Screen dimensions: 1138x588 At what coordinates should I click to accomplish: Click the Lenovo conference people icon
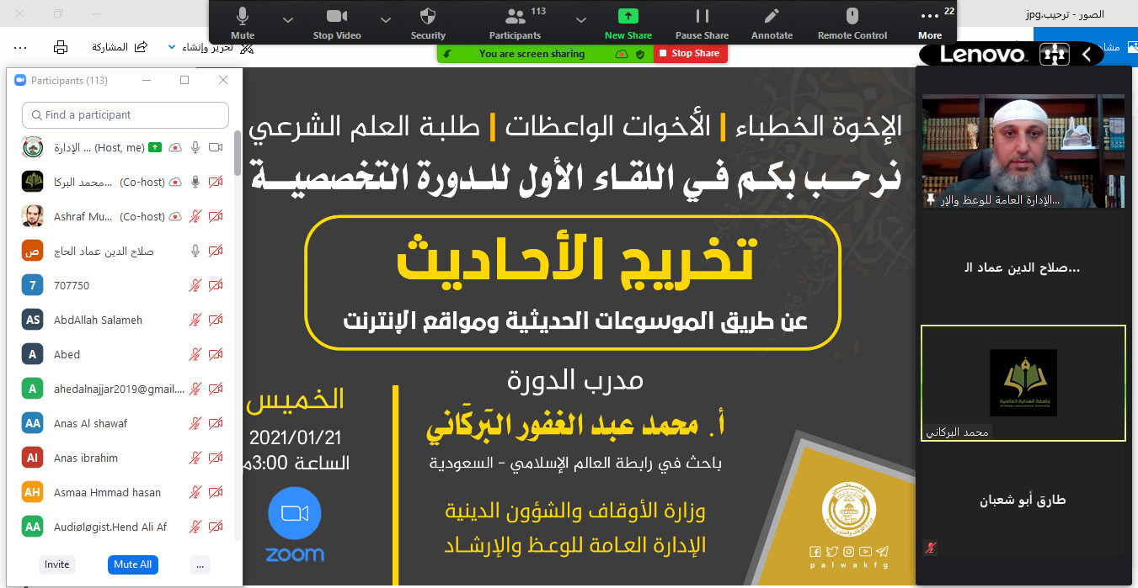1054,55
